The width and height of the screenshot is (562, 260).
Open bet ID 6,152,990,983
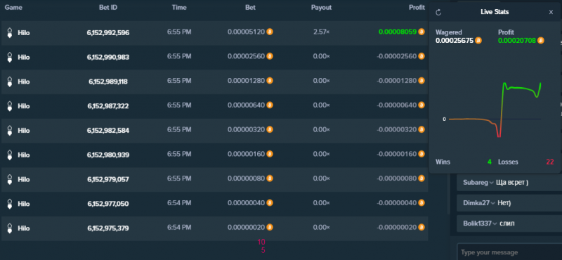(x=108, y=57)
